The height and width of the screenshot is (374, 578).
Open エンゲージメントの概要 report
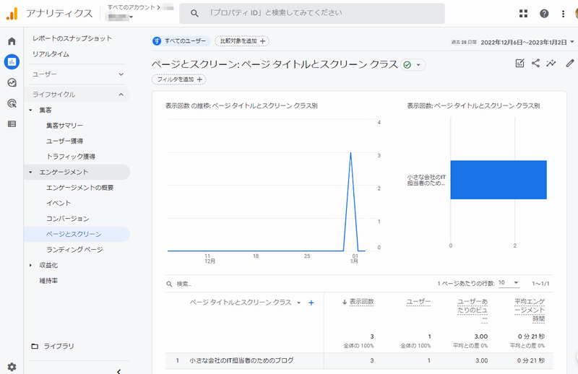click(79, 188)
